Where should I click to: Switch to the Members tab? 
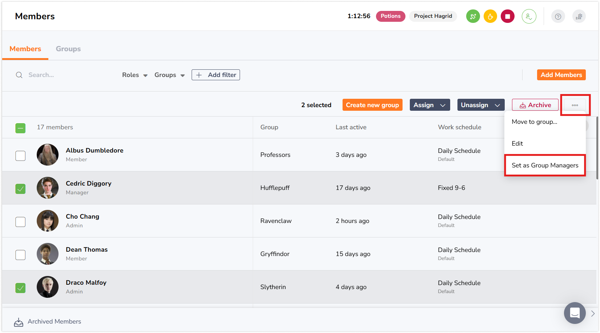pyautogui.click(x=25, y=49)
